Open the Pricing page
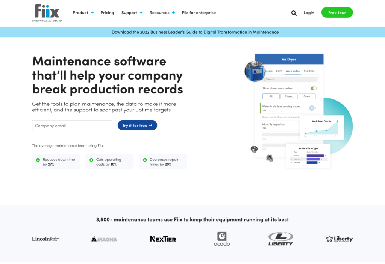Image resolution: width=385 pixels, height=264 pixels. [107, 13]
